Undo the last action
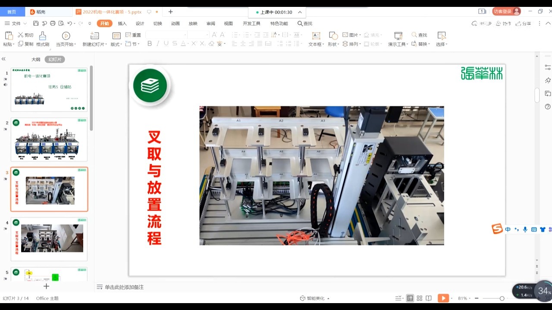 [69, 23]
